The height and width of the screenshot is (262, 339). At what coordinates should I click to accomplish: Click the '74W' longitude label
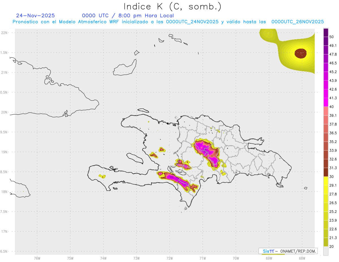[x=103, y=258]
